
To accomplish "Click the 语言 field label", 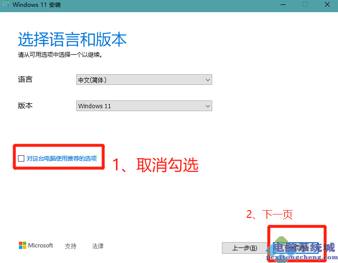I will click(25, 80).
